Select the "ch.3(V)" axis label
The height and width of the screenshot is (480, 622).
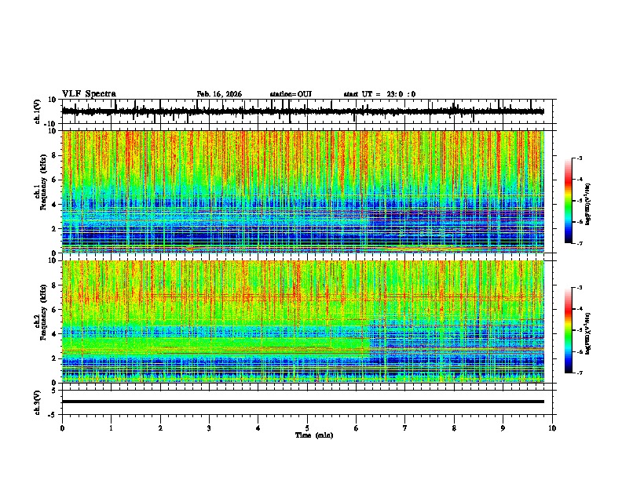coord(37,402)
